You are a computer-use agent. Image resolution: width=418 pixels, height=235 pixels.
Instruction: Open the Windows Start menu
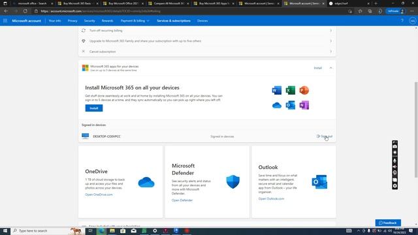point(5,230)
